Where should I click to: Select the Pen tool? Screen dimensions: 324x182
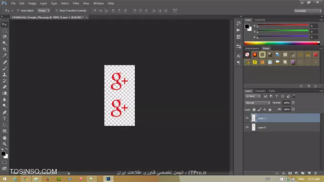point(4,112)
